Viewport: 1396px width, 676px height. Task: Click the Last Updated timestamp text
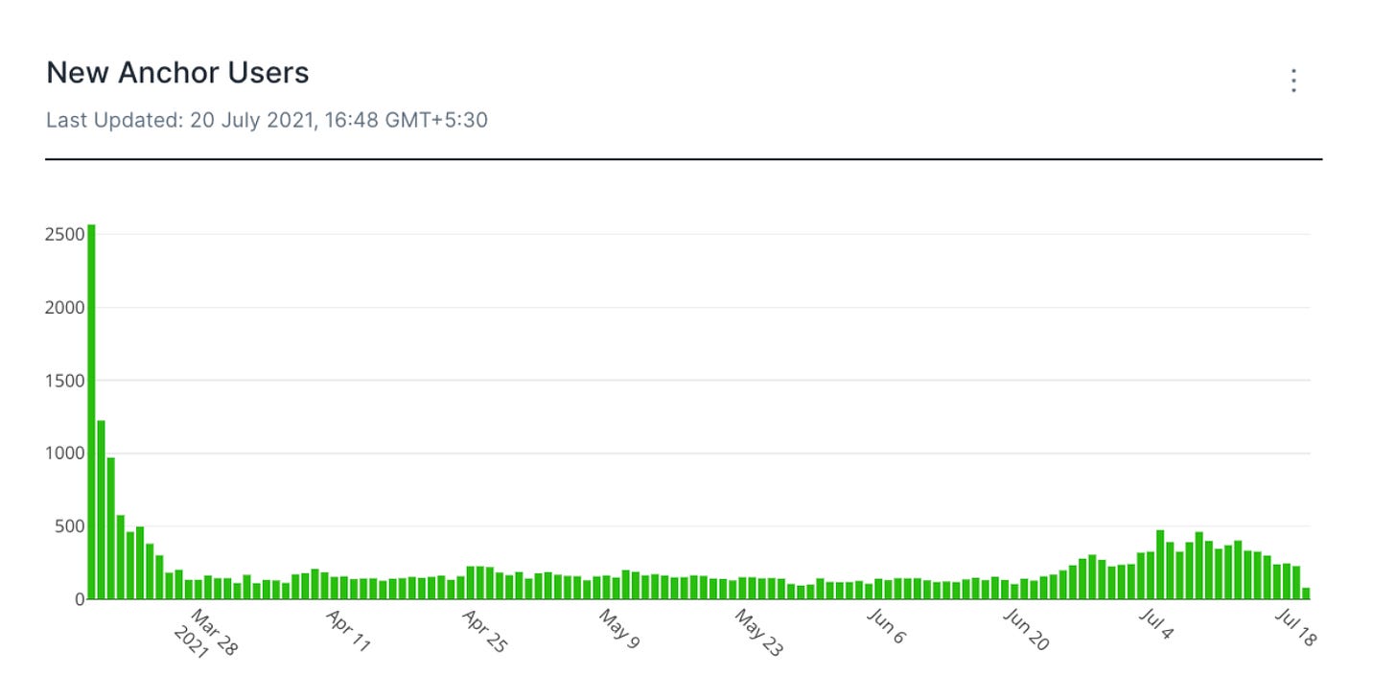point(267,121)
